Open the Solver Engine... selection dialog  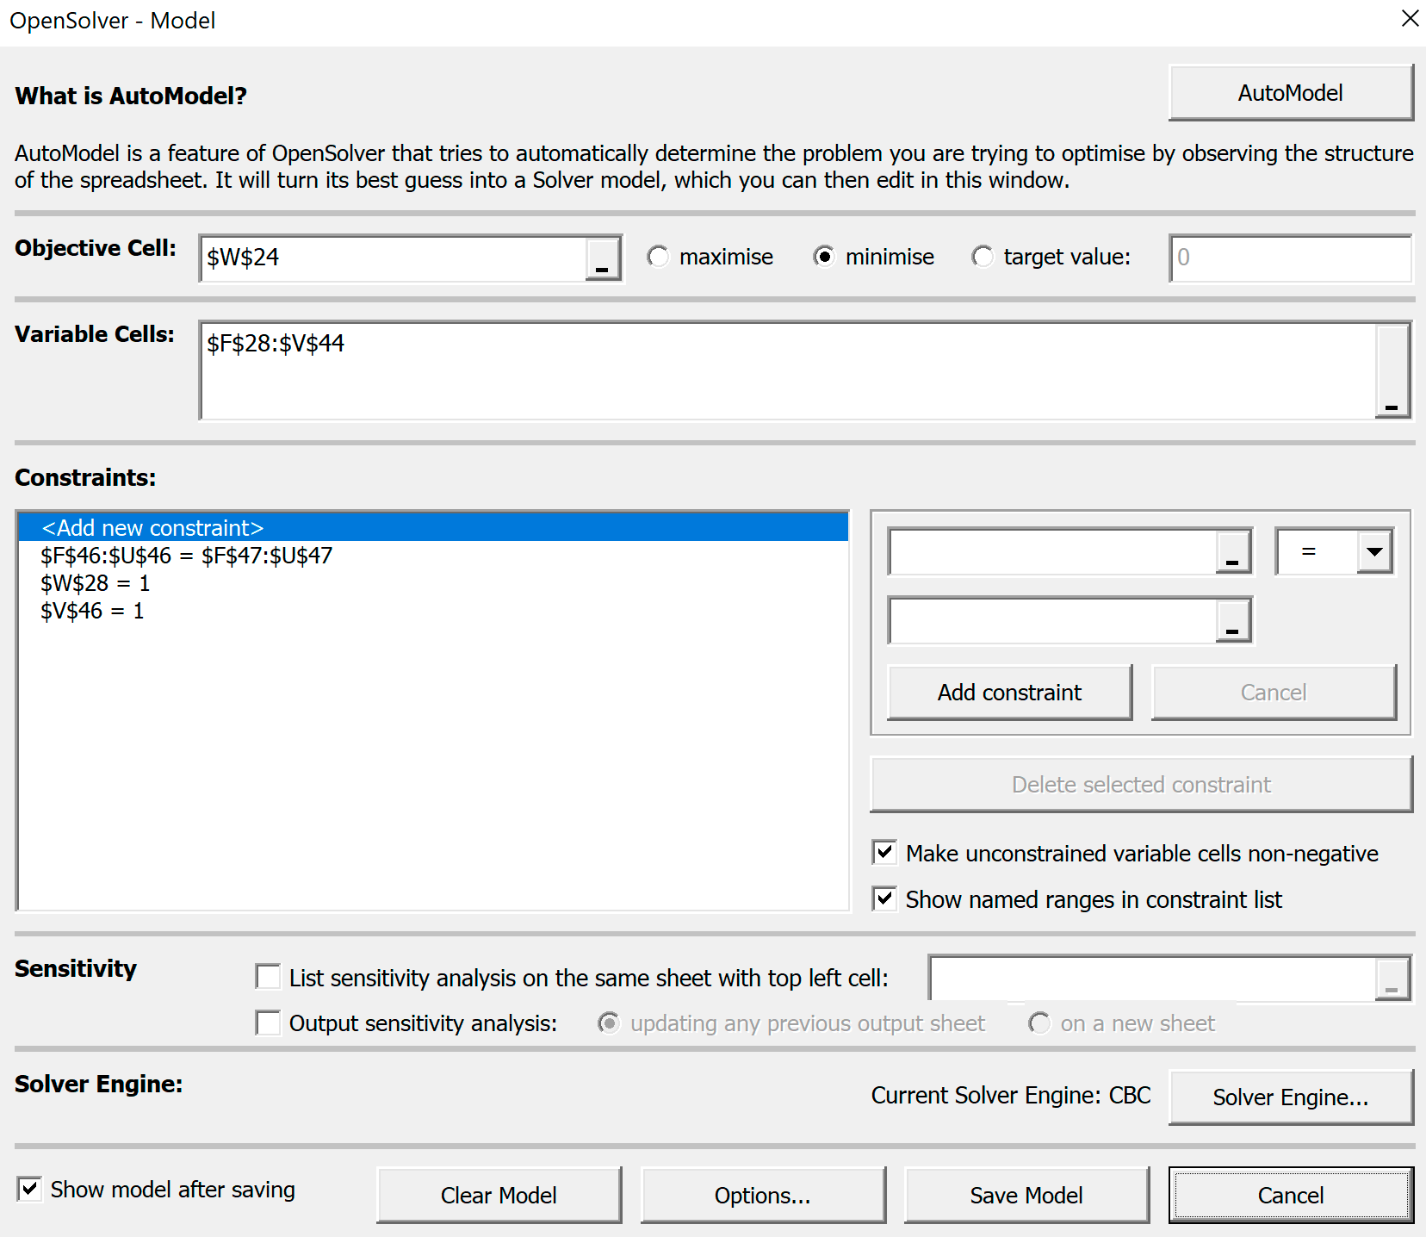1290,1097
